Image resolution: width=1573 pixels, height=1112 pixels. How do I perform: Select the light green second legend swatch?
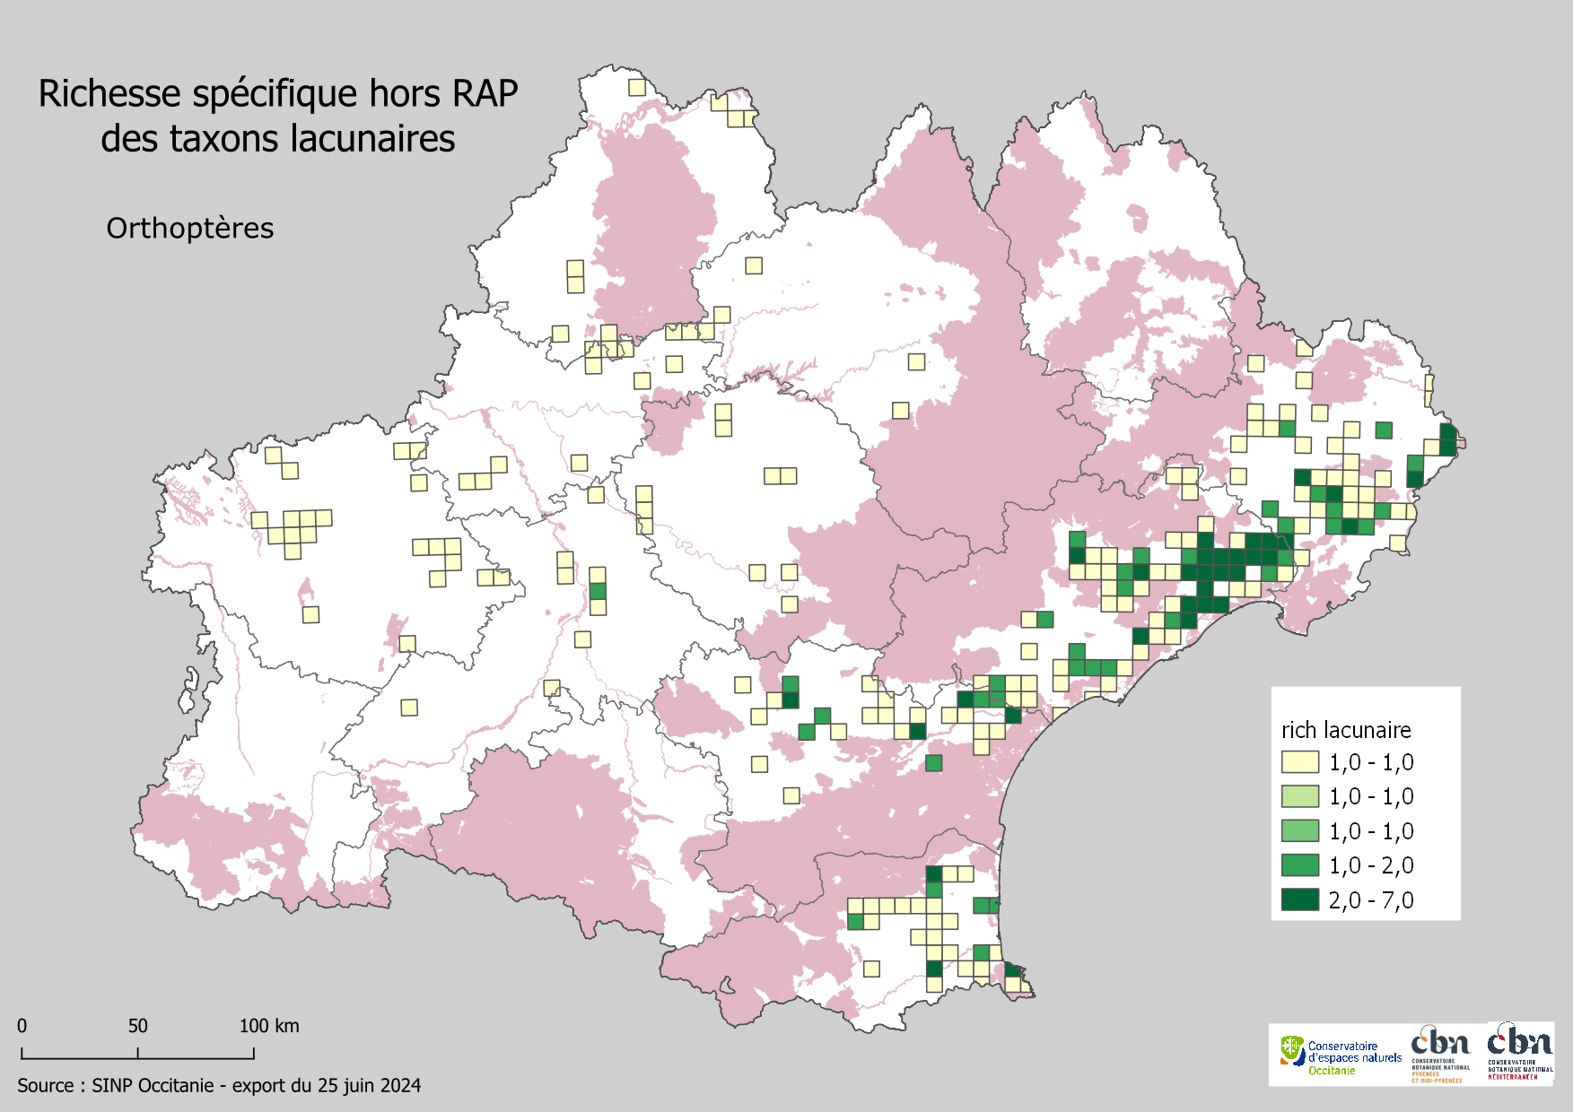1299,796
